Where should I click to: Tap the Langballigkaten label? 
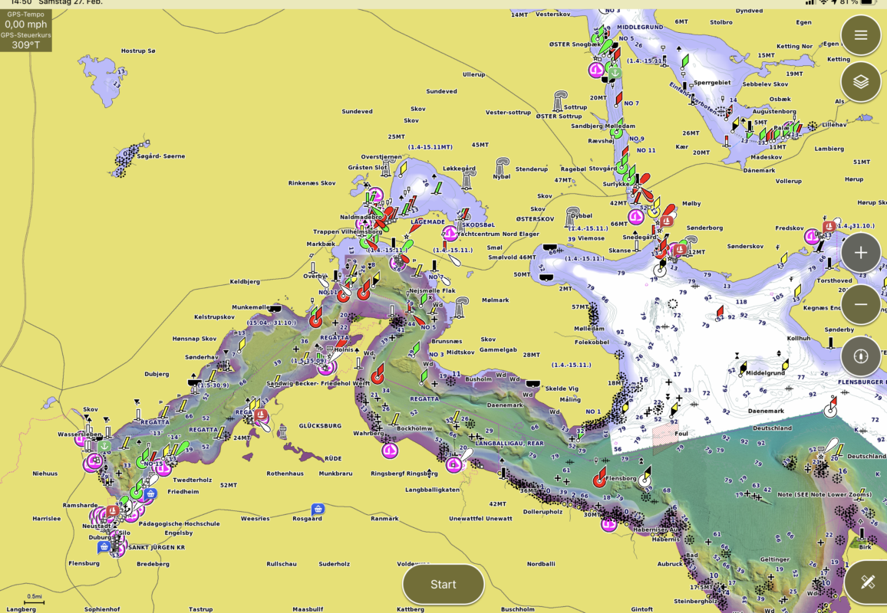coord(432,490)
